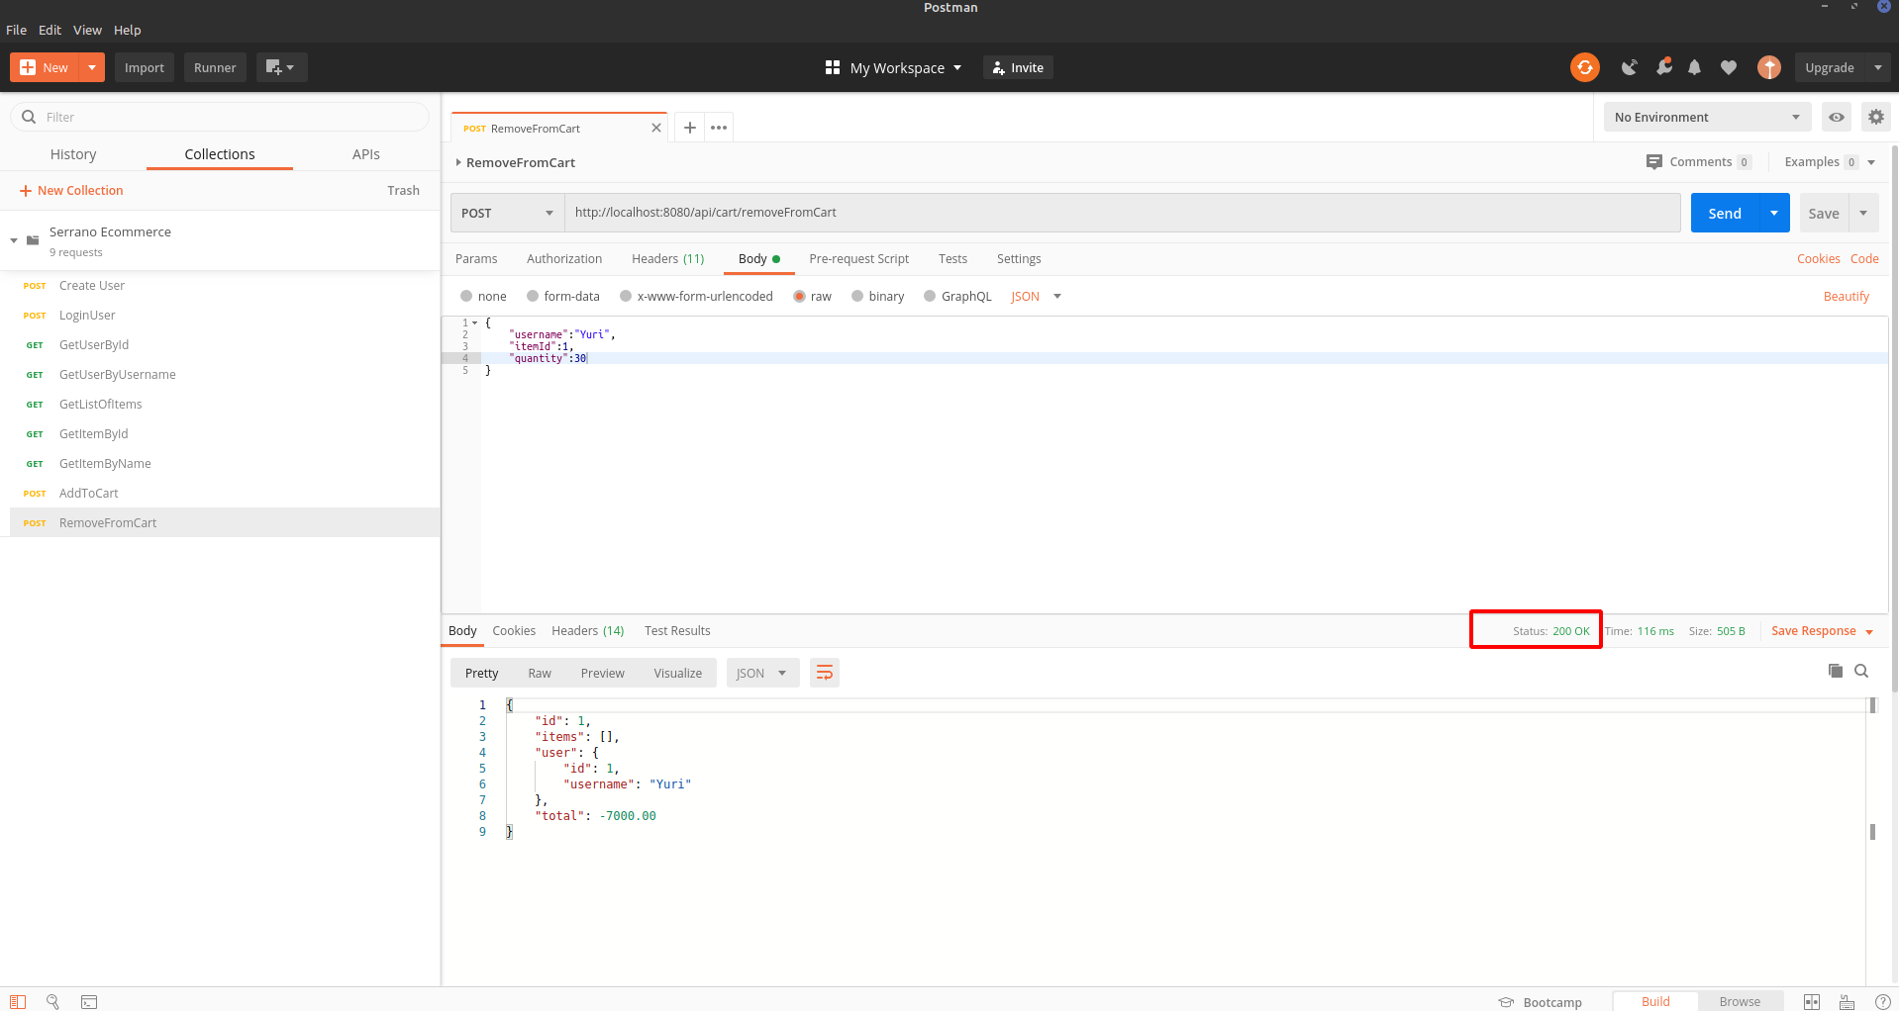Open the View menu
The image size is (1899, 1011).
point(87,30)
